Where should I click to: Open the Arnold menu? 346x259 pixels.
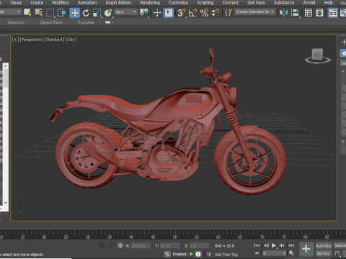tap(309, 3)
